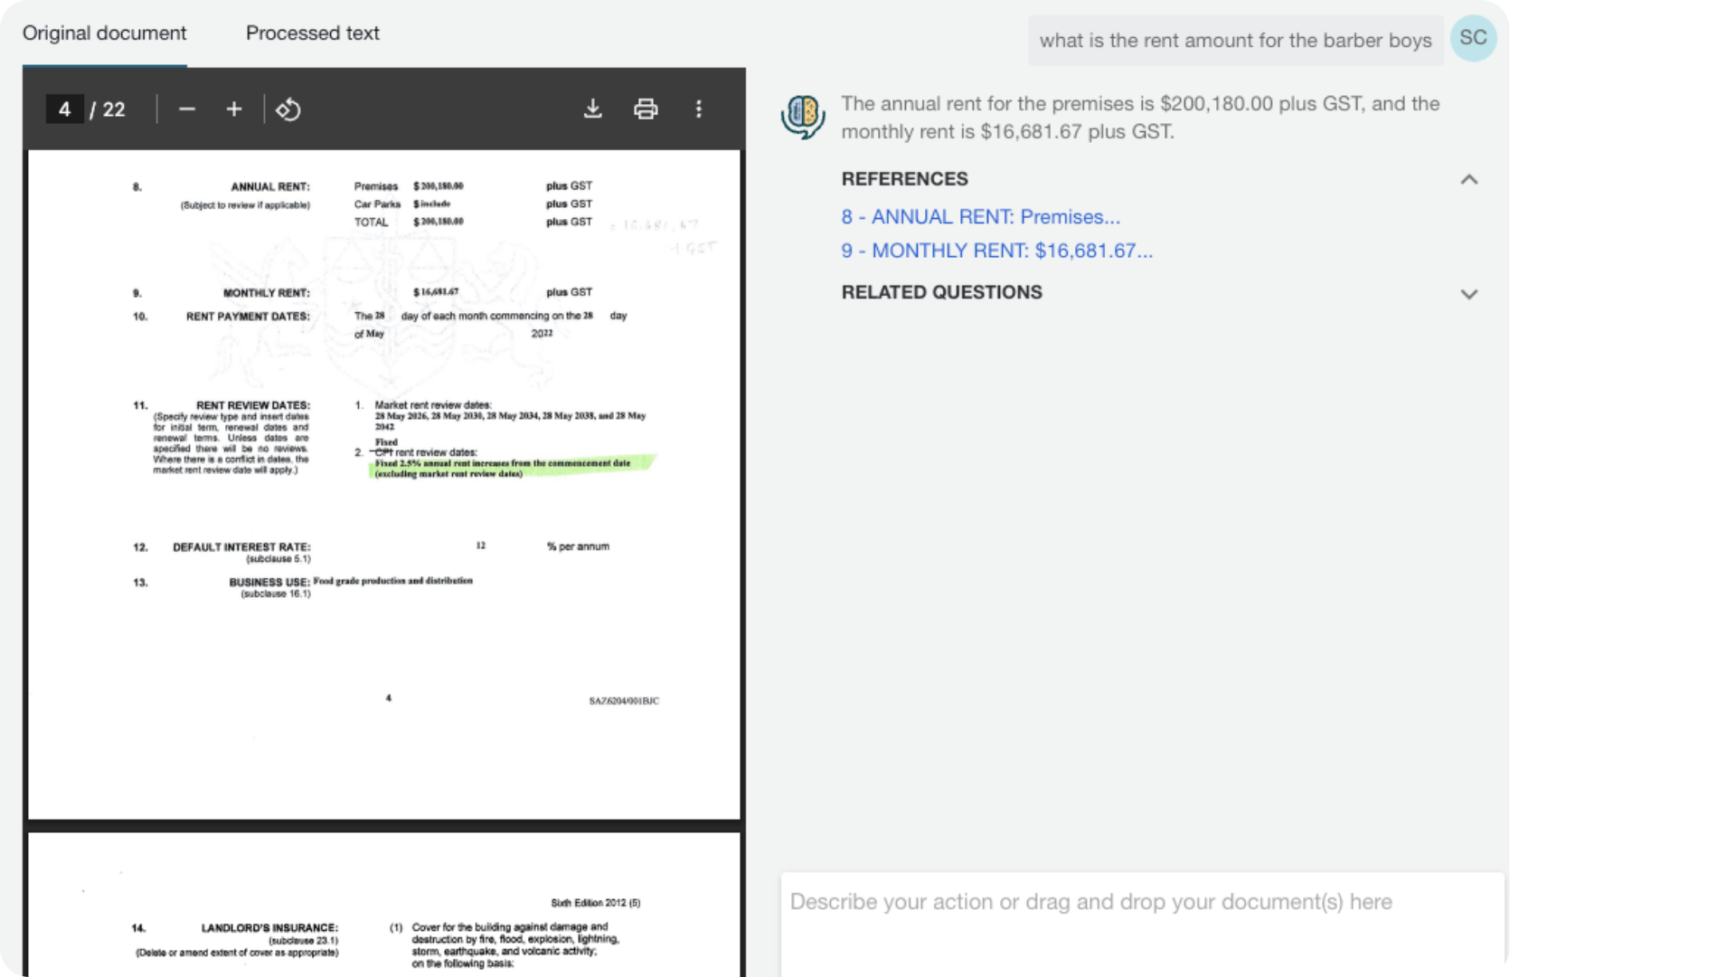Expand the RELATED QUESTIONS chevron
The width and height of the screenshot is (1736, 977).
click(x=1469, y=294)
